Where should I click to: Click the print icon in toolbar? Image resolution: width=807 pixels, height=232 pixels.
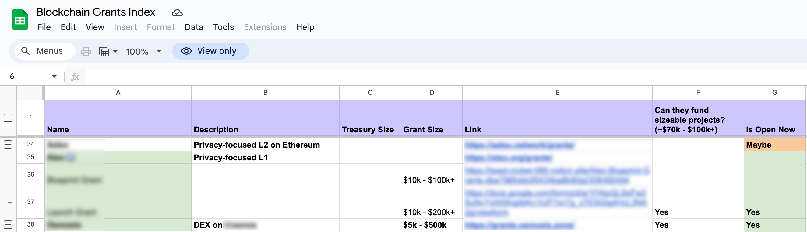click(86, 51)
